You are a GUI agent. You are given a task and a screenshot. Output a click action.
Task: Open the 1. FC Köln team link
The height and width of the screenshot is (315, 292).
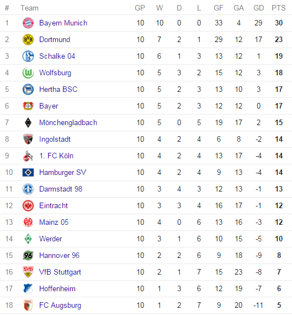coord(56,156)
